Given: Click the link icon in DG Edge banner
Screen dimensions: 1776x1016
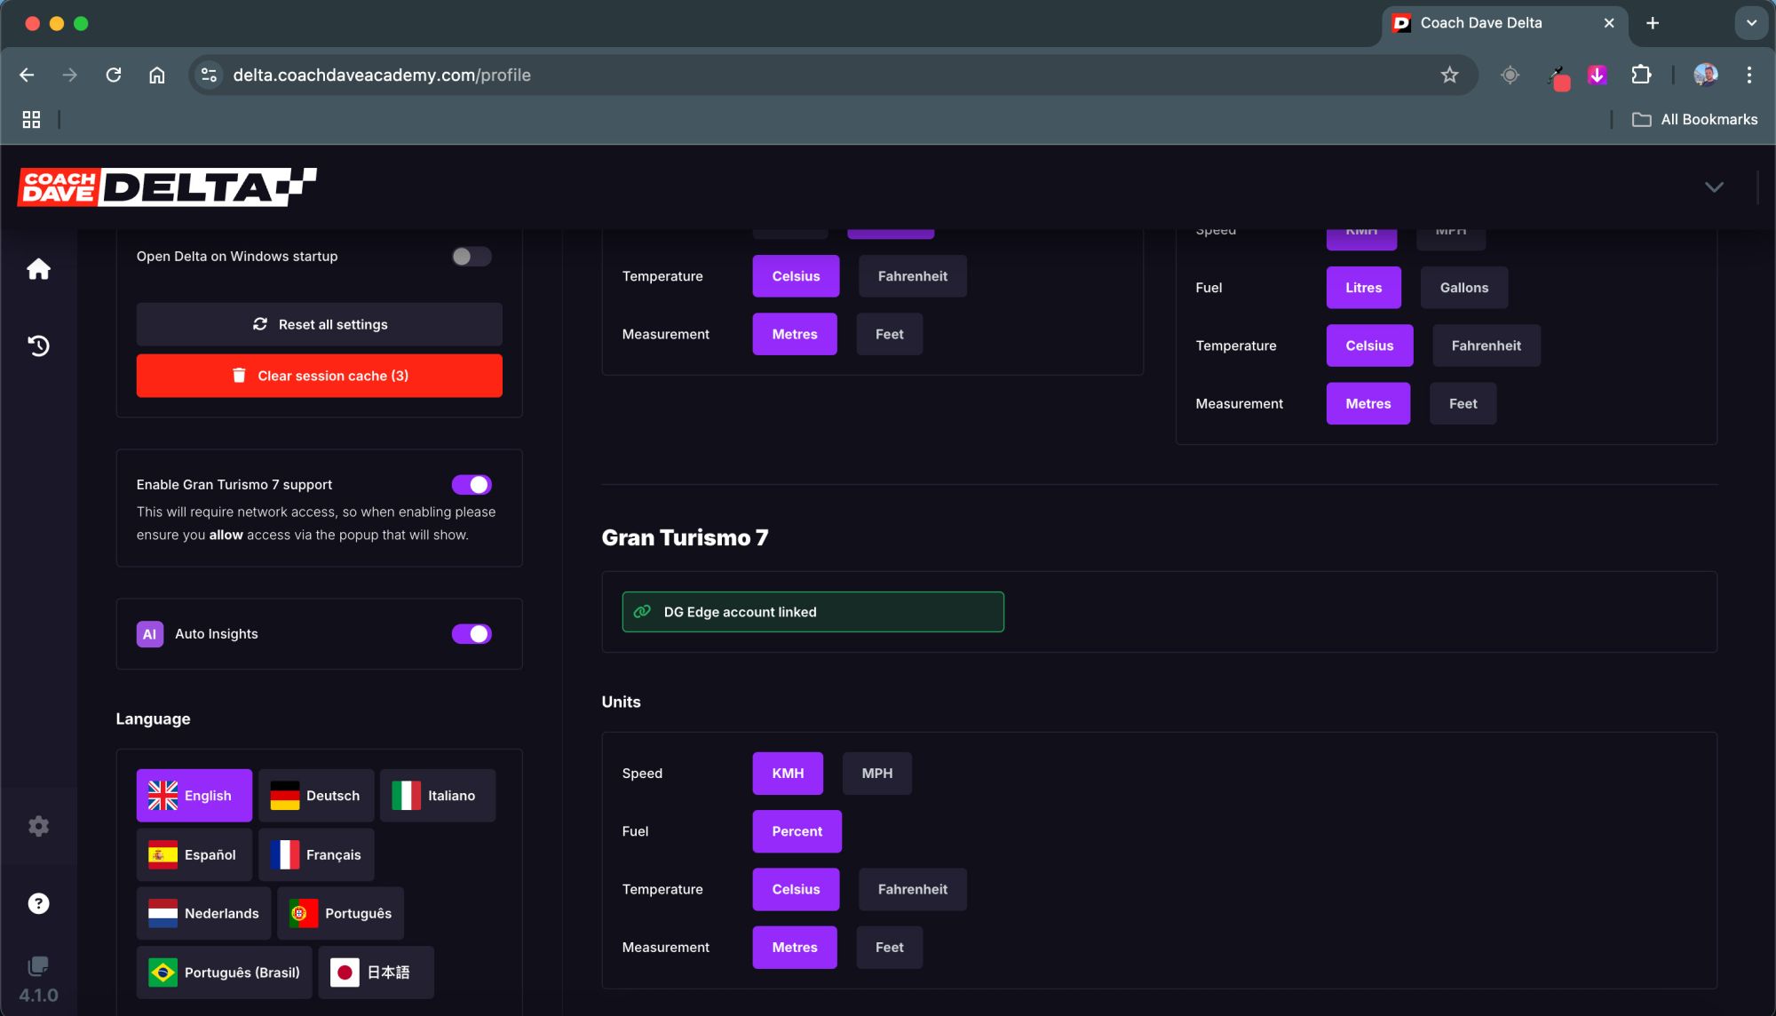Looking at the screenshot, I should (x=642, y=612).
